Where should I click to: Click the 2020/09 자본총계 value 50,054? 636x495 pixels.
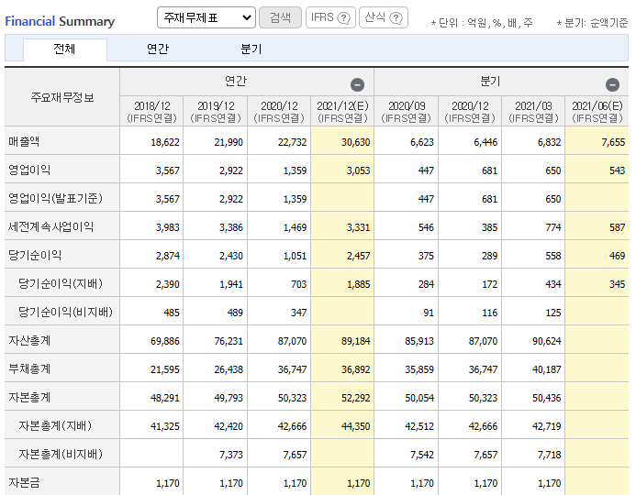click(x=419, y=398)
